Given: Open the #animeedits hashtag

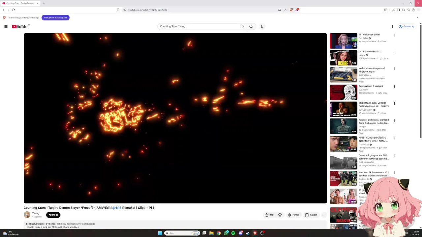Looking at the screenshot, I should pos(88,224).
